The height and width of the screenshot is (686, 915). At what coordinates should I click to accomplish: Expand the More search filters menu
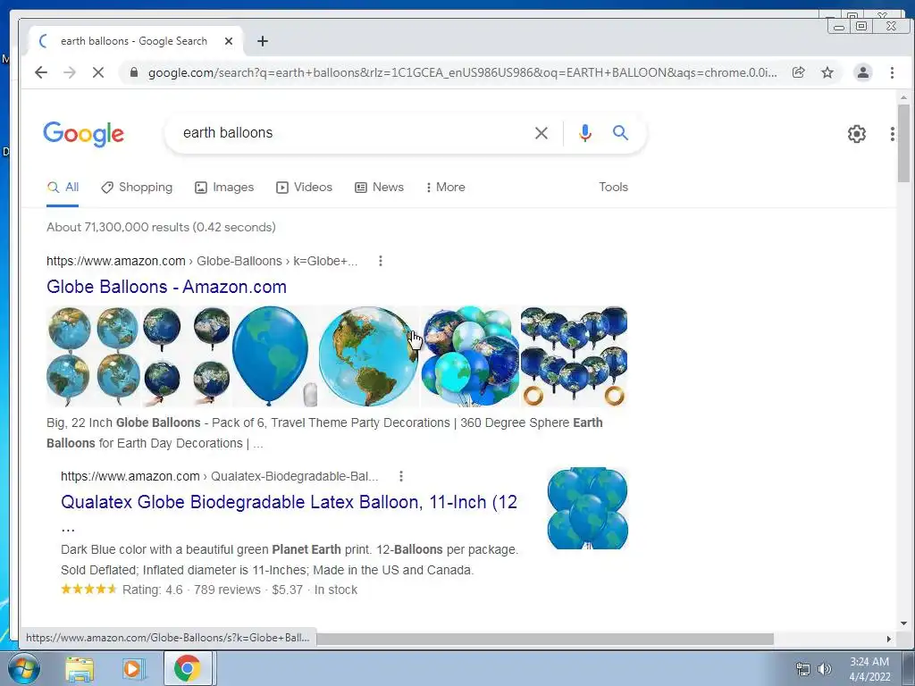pos(445,188)
